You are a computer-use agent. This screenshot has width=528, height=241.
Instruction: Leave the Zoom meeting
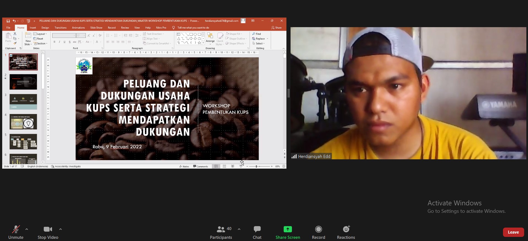[x=513, y=232]
